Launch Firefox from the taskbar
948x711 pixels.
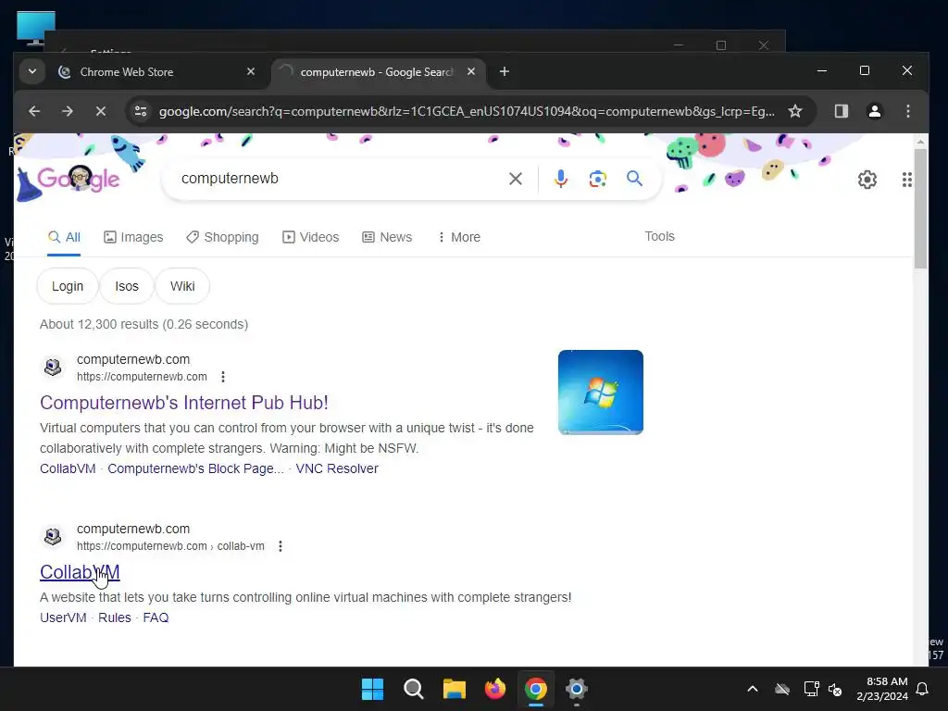click(495, 689)
